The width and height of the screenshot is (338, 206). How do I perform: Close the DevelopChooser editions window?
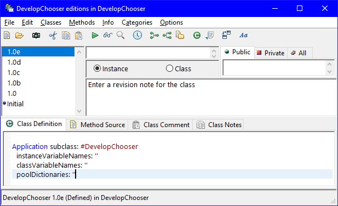pos(325,8)
